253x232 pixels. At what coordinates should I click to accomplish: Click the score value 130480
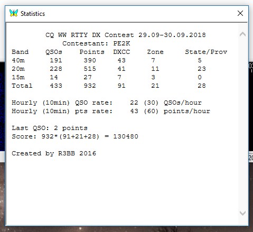[x=126, y=136]
